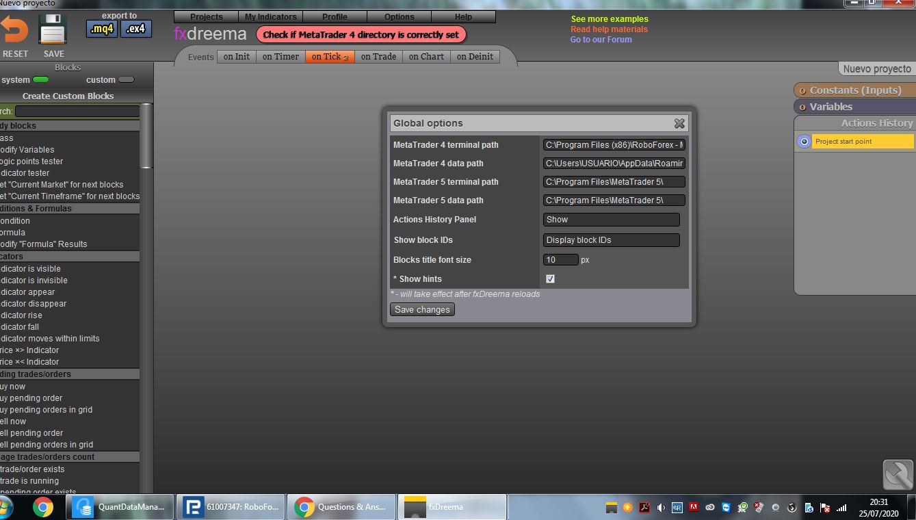The height and width of the screenshot is (520, 916).
Task: Open the QuantDataManager taskbar window
Action: click(x=120, y=507)
